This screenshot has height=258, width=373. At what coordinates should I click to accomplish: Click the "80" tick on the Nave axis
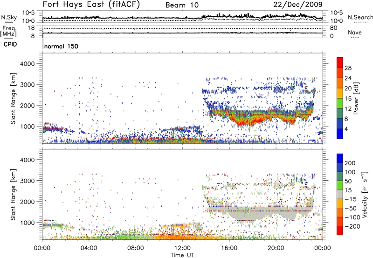pos(333,28)
